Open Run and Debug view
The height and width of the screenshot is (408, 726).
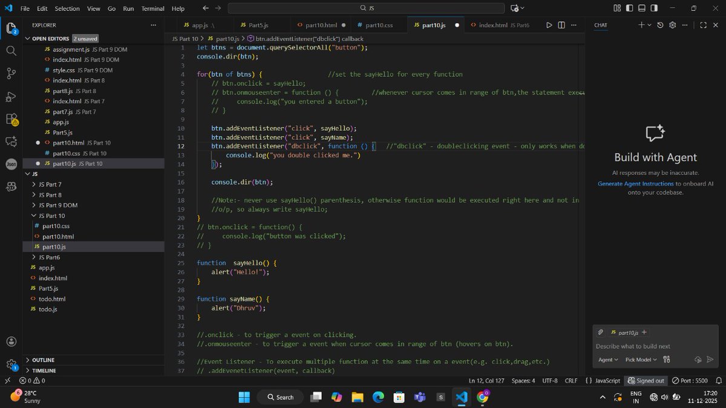[x=11, y=96]
